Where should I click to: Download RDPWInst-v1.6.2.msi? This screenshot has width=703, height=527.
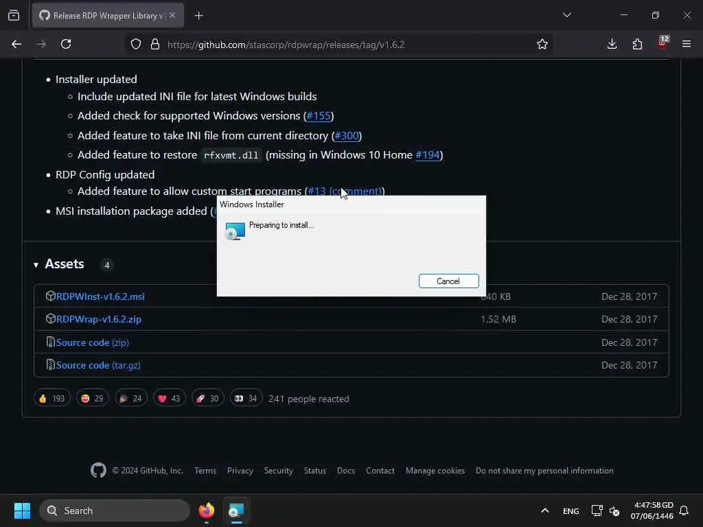100,296
